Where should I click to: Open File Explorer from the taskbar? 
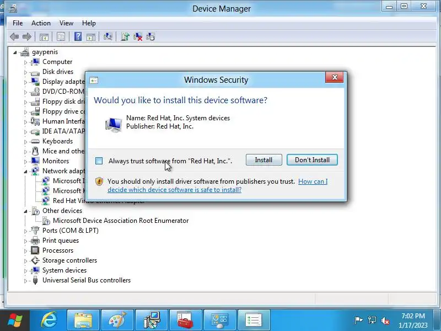pos(83,320)
